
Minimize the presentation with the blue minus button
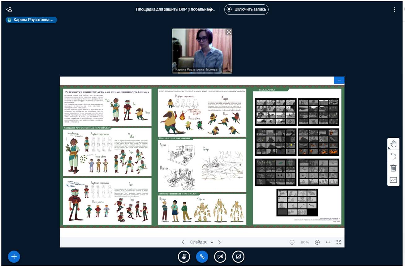[x=339, y=80]
